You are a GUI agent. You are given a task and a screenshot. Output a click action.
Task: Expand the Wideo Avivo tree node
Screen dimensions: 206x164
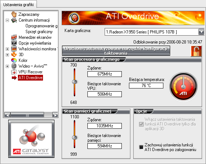pyautogui.click(x=8, y=66)
